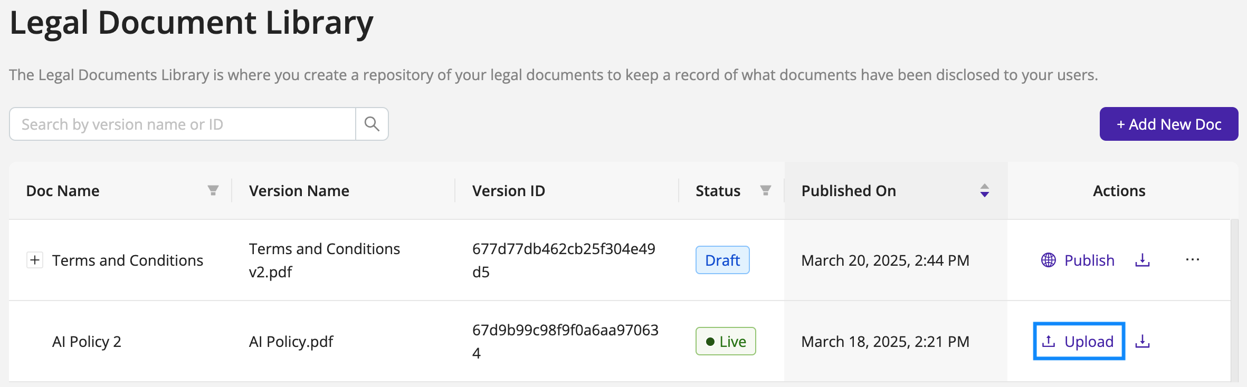Expand the Terms and Conditions row
This screenshot has height=387, width=1247.
pos(35,260)
